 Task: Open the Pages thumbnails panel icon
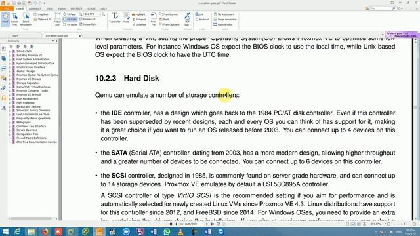pyautogui.click(x=4, y=58)
